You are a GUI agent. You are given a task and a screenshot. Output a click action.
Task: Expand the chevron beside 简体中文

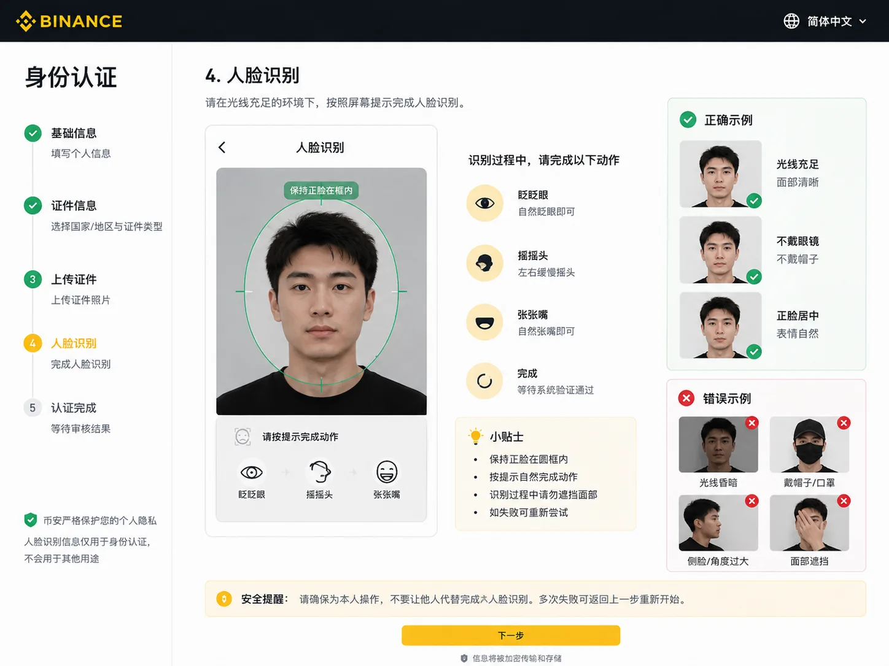tap(863, 21)
